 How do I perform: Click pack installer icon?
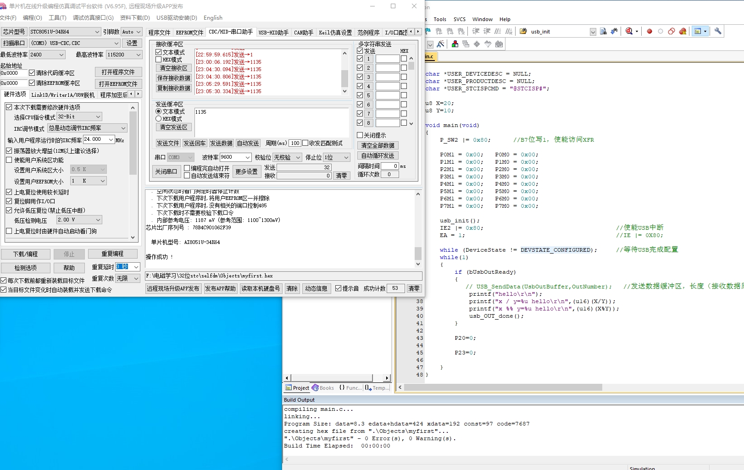click(499, 44)
